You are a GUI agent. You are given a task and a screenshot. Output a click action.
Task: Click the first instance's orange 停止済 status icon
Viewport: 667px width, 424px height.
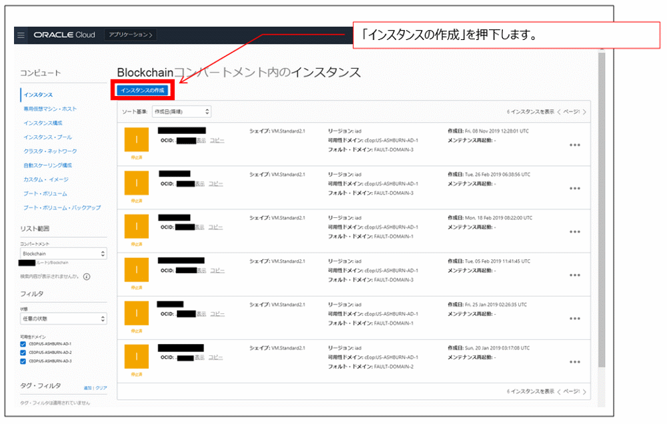click(x=136, y=141)
